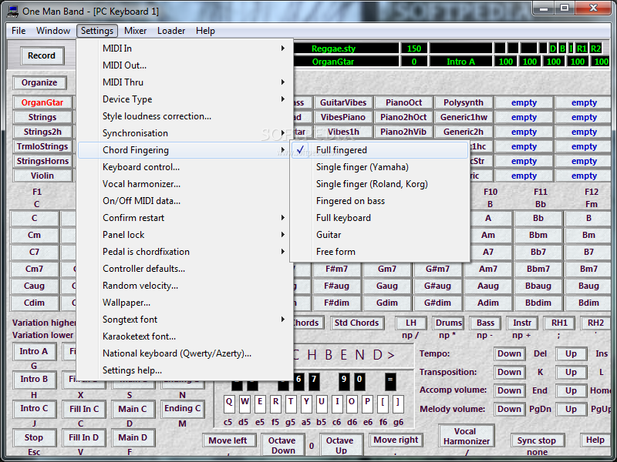Select Full keyboard fingering mode
The image size is (617, 462).
pyautogui.click(x=379, y=218)
